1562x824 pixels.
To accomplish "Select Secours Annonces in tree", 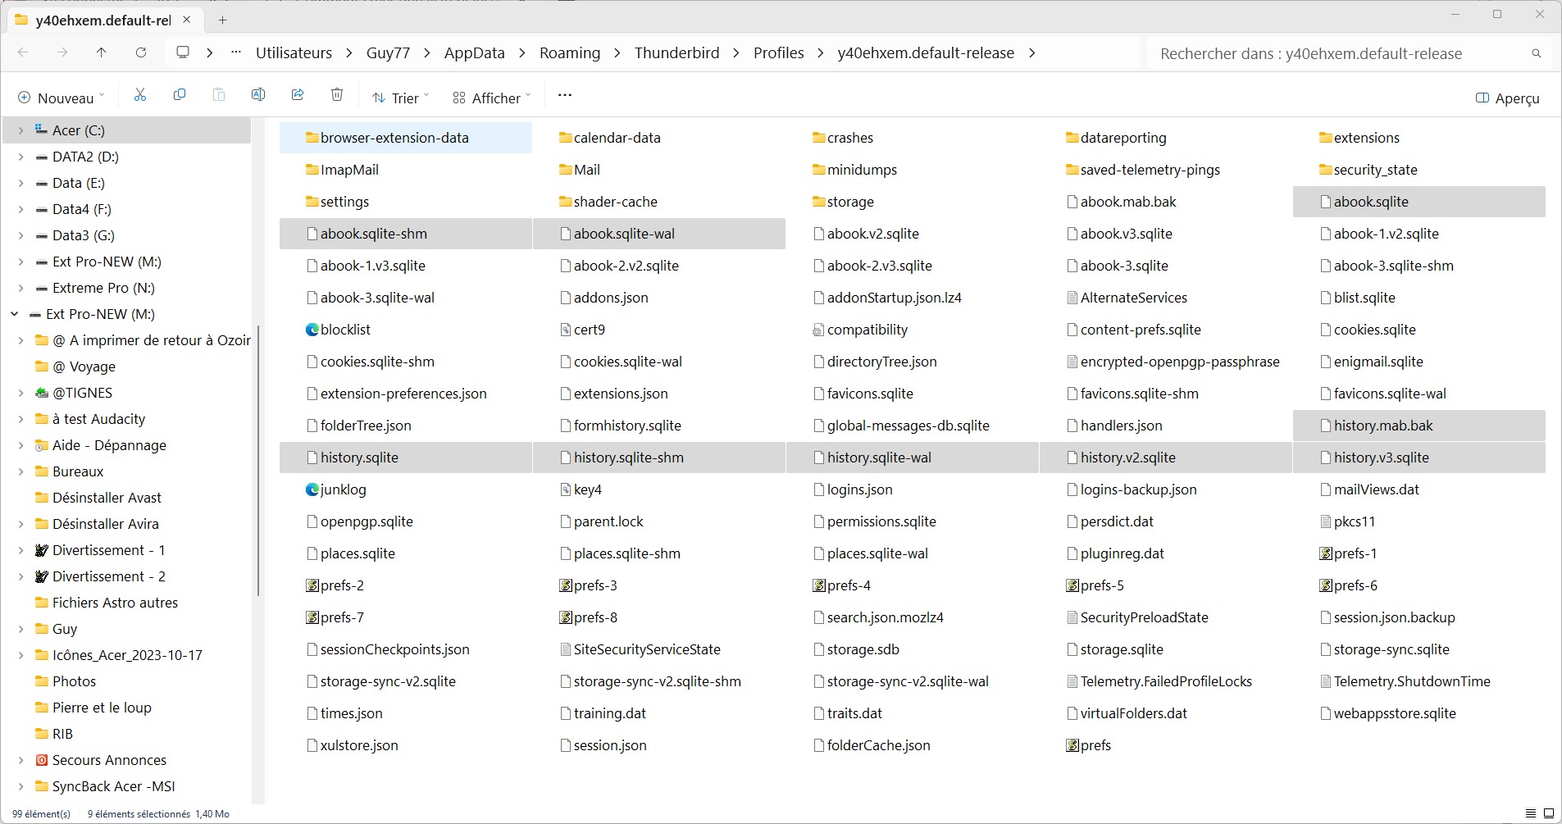I will [109, 760].
